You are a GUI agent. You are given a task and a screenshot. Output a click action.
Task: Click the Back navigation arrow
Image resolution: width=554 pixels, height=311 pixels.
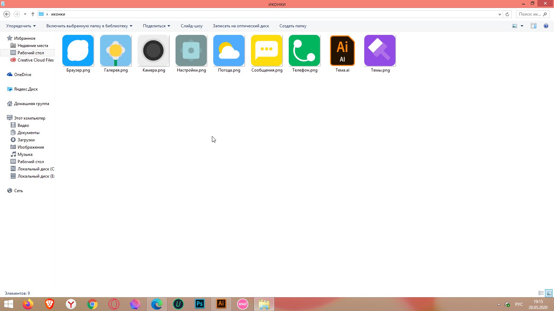point(7,14)
